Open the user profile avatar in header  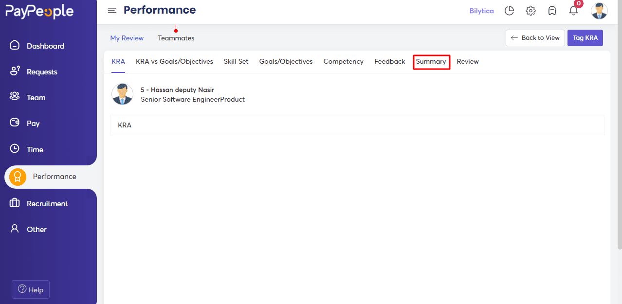[599, 11]
